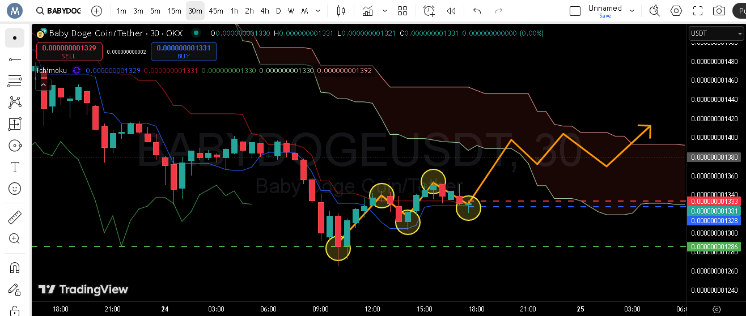746x316 pixels.
Task: Select the 30m timeframe
Action: [195, 11]
